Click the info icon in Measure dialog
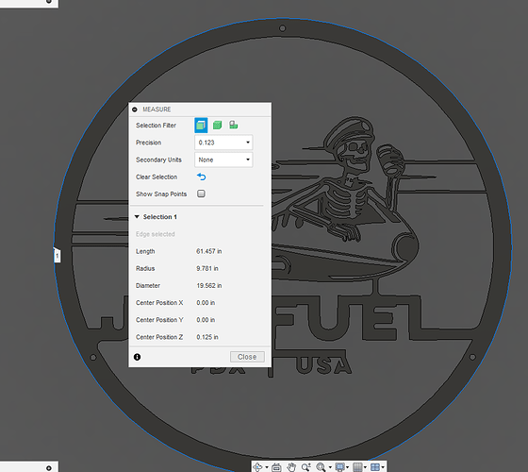Screen dimensions: 528x472 (x=137, y=357)
